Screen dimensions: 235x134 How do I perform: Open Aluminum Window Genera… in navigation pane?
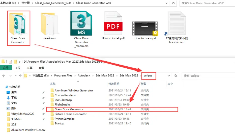click(28, 130)
